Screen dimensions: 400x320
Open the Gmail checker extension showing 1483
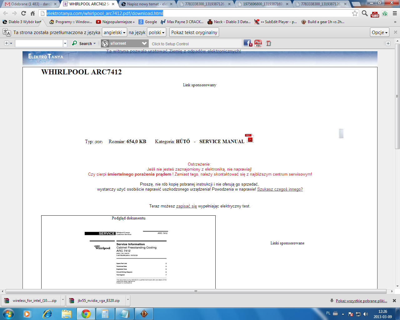[x=375, y=14]
